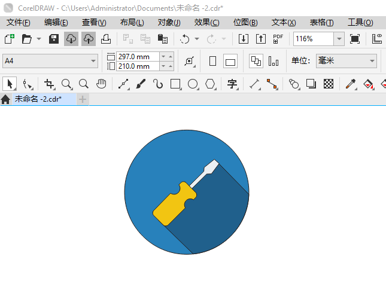Select the Freehand line tool

pos(123,84)
